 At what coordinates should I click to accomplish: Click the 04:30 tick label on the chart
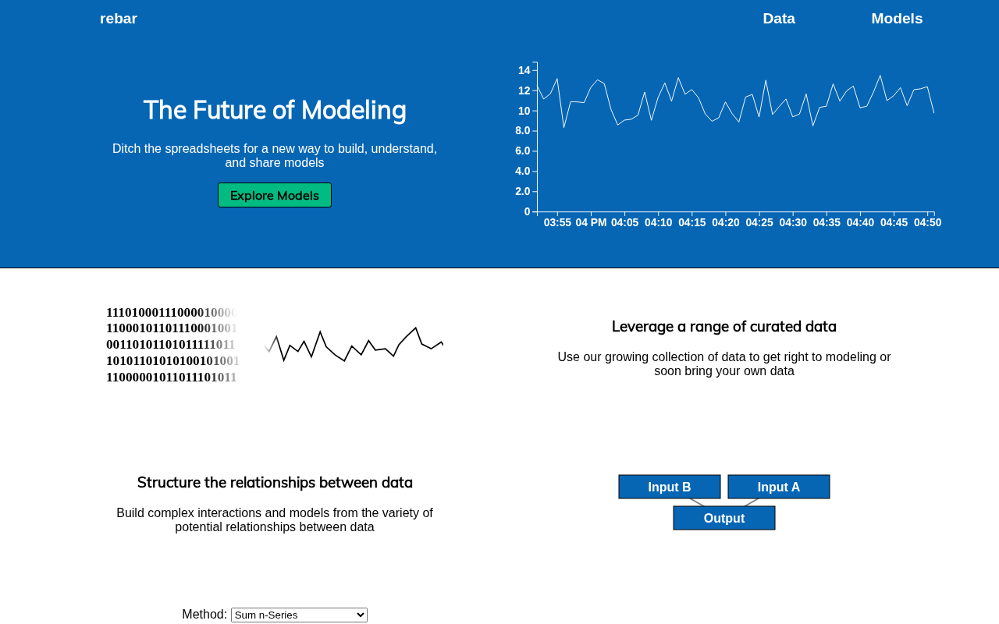click(x=793, y=222)
